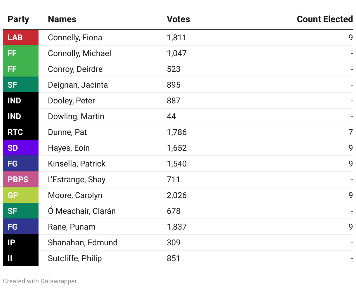
Task: Click the Party column header
Action: click(x=18, y=19)
